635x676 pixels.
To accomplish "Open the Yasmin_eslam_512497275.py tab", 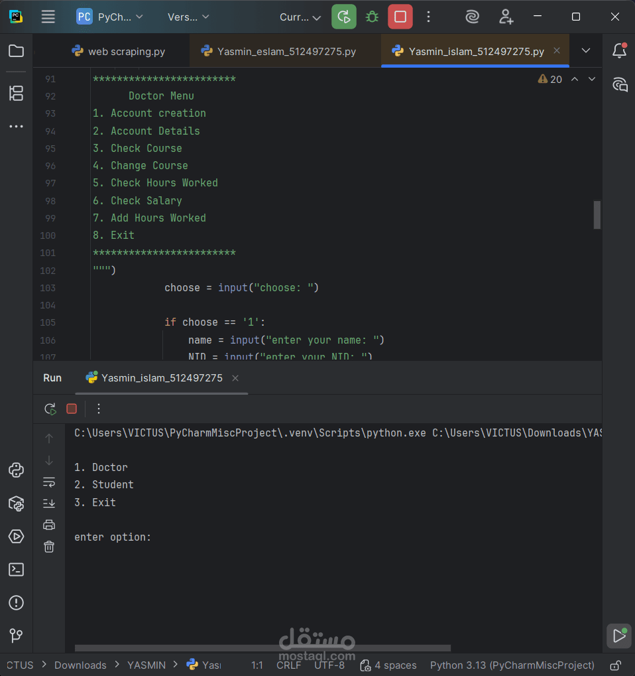I will point(285,50).
